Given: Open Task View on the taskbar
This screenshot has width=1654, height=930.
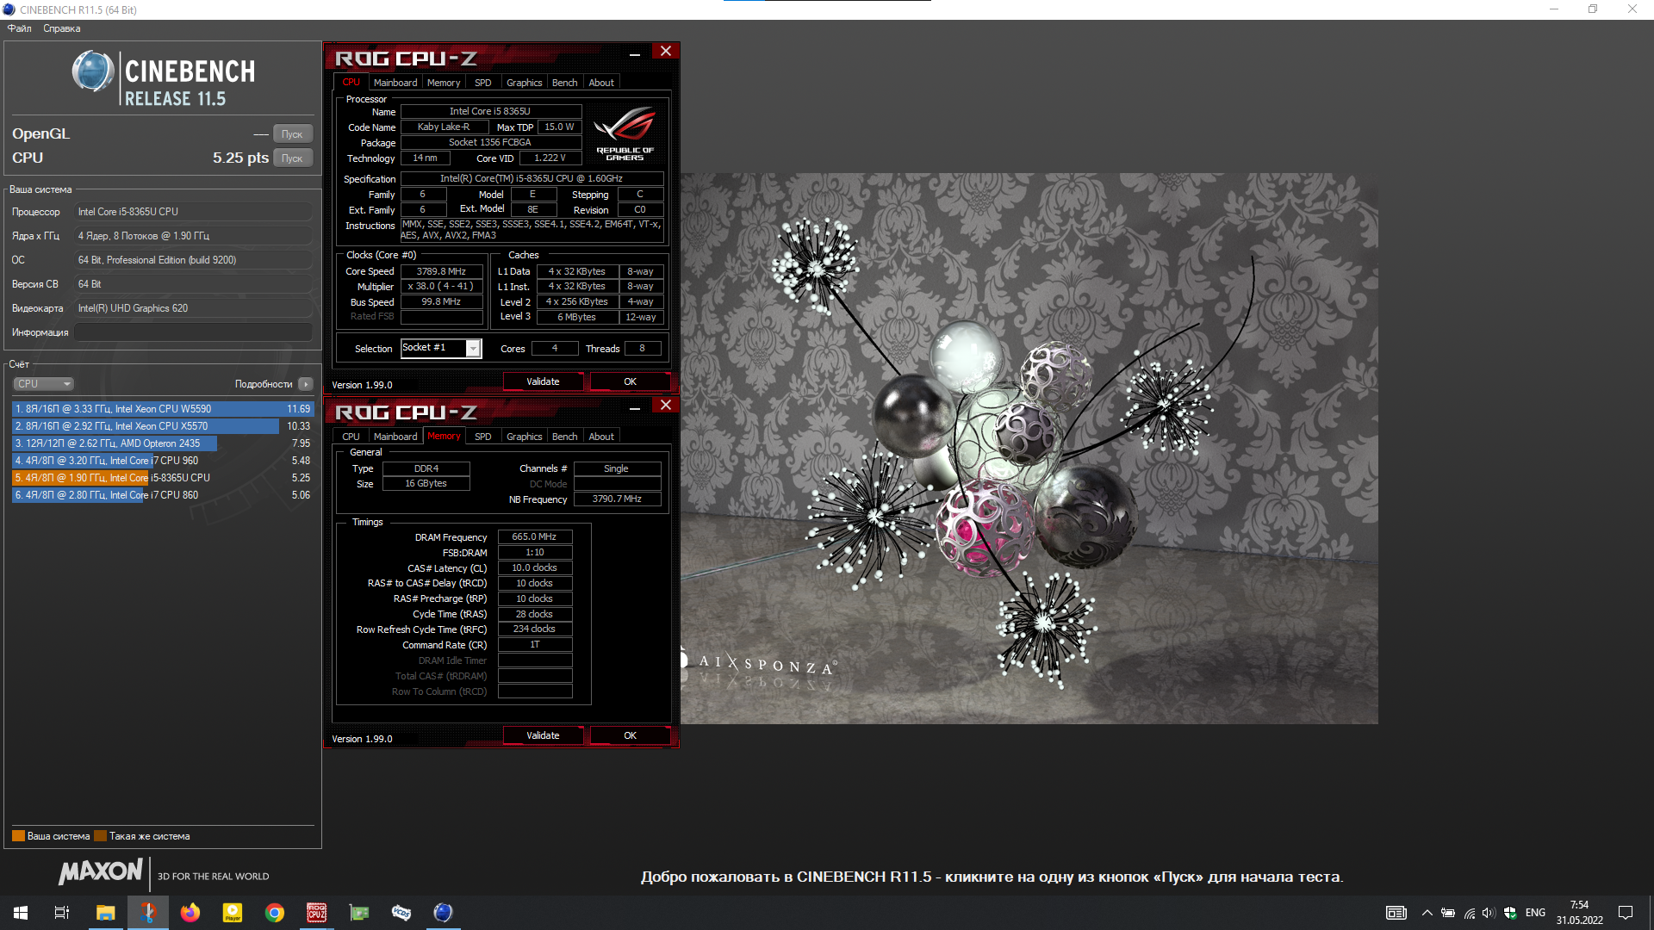Looking at the screenshot, I should (x=62, y=913).
